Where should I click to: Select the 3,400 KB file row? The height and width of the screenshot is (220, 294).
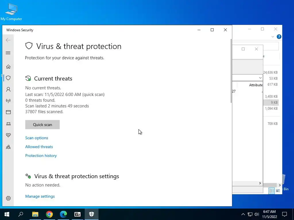271,97
